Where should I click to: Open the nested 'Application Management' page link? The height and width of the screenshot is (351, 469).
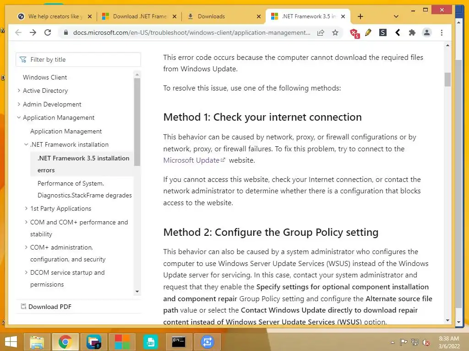click(66, 131)
